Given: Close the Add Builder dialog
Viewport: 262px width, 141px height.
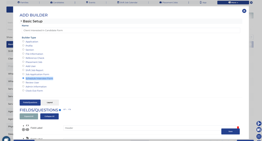Looking at the screenshot, I should (x=244, y=11).
